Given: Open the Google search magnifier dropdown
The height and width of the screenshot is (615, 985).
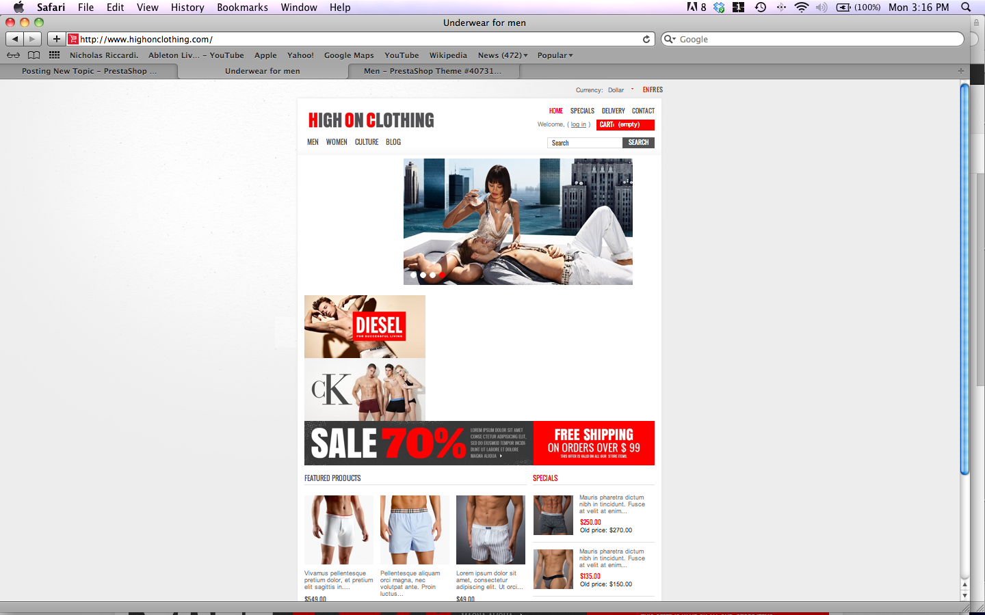Looking at the screenshot, I should [670, 39].
